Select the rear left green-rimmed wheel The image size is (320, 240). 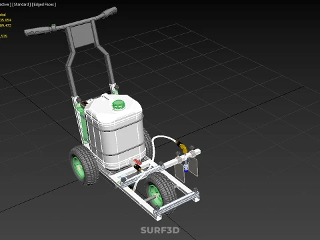[x=83, y=165]
